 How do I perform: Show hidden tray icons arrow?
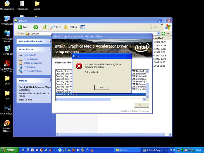174,150
